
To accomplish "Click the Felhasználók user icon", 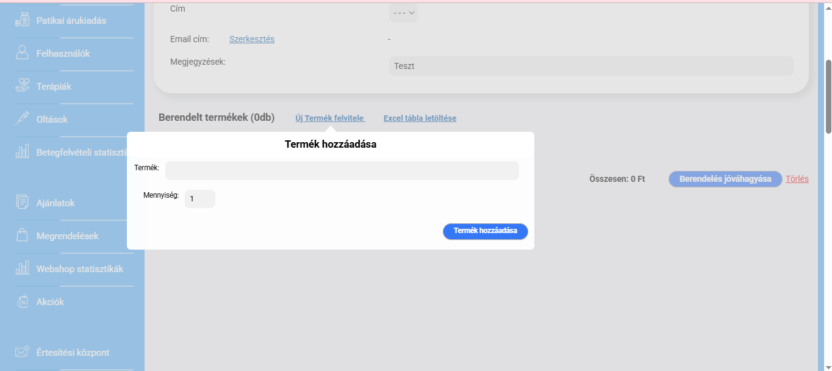I will click(22, 53).
